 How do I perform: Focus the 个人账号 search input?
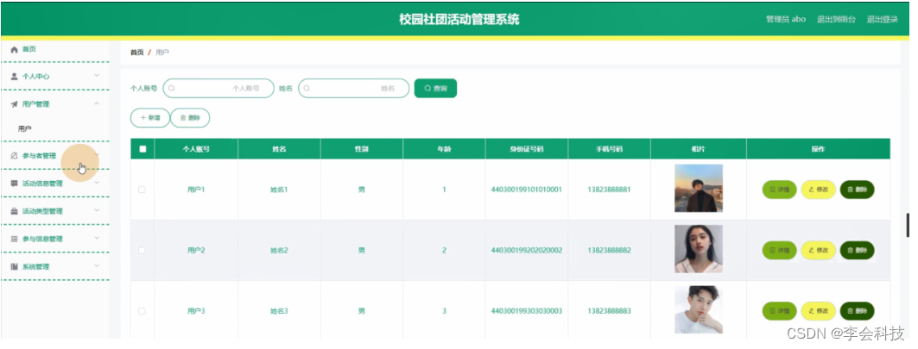tap(218, 88)
